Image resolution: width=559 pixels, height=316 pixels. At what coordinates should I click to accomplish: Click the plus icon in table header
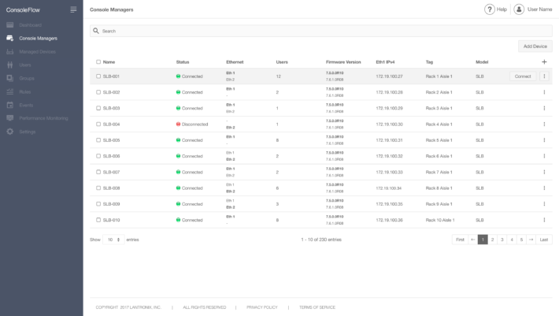coord(544,61)
